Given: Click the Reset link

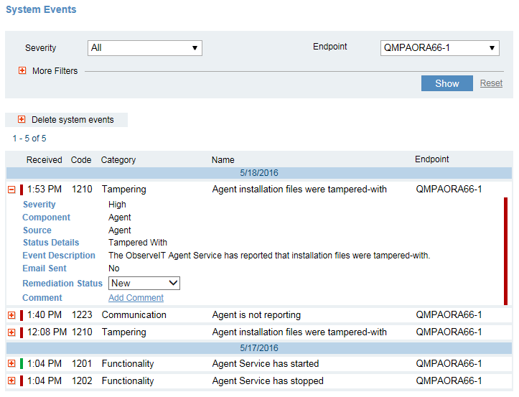Looking at the screenshot, I should pos(491,83).
